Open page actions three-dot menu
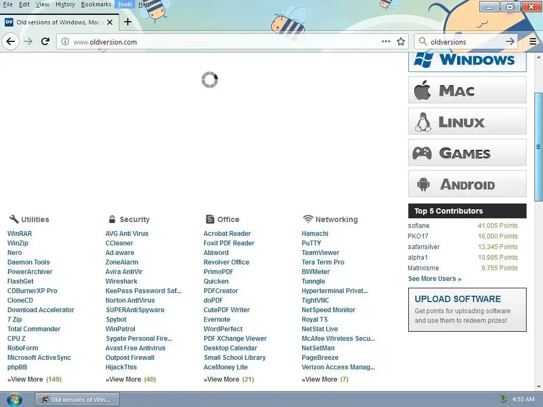The height and width of the screenshot is (407, 543). tap(386, 41)
